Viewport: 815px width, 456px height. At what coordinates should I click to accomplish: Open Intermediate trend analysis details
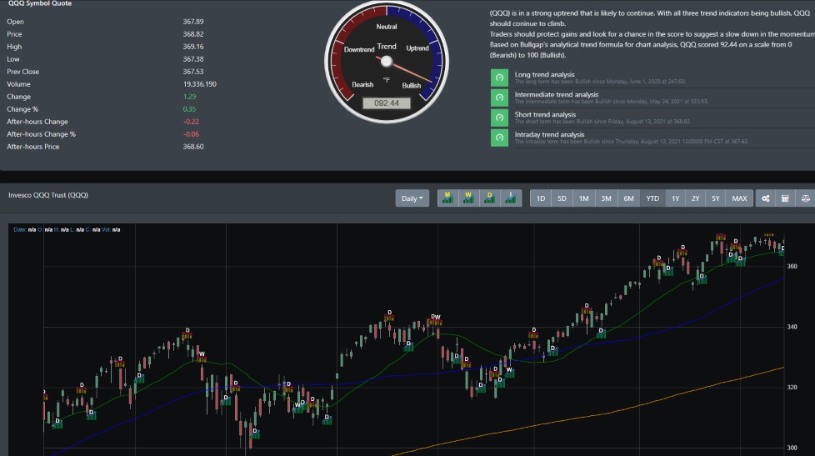point(557,95)
